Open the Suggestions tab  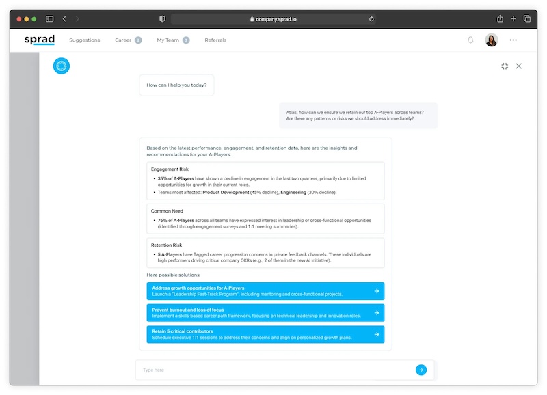coord(84,40)
